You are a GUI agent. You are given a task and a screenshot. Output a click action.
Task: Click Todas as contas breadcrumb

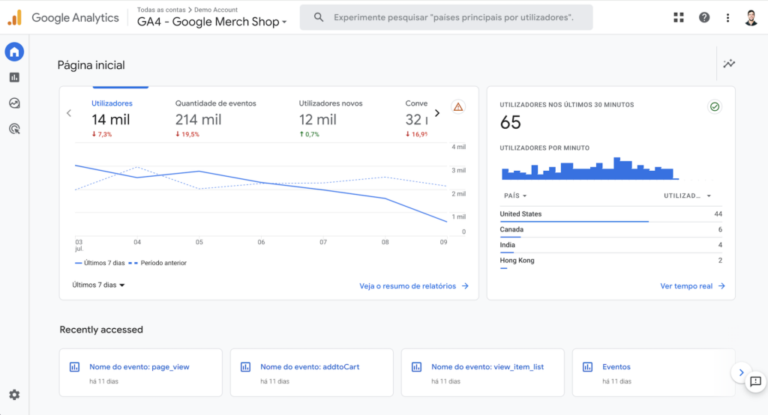pyautogui.click(x=161, y=10)
